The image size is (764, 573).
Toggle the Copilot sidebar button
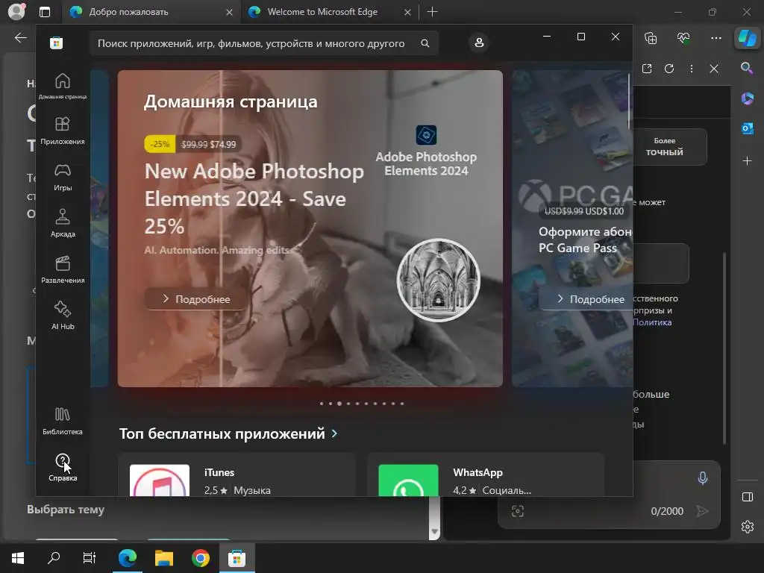(747, 37)
